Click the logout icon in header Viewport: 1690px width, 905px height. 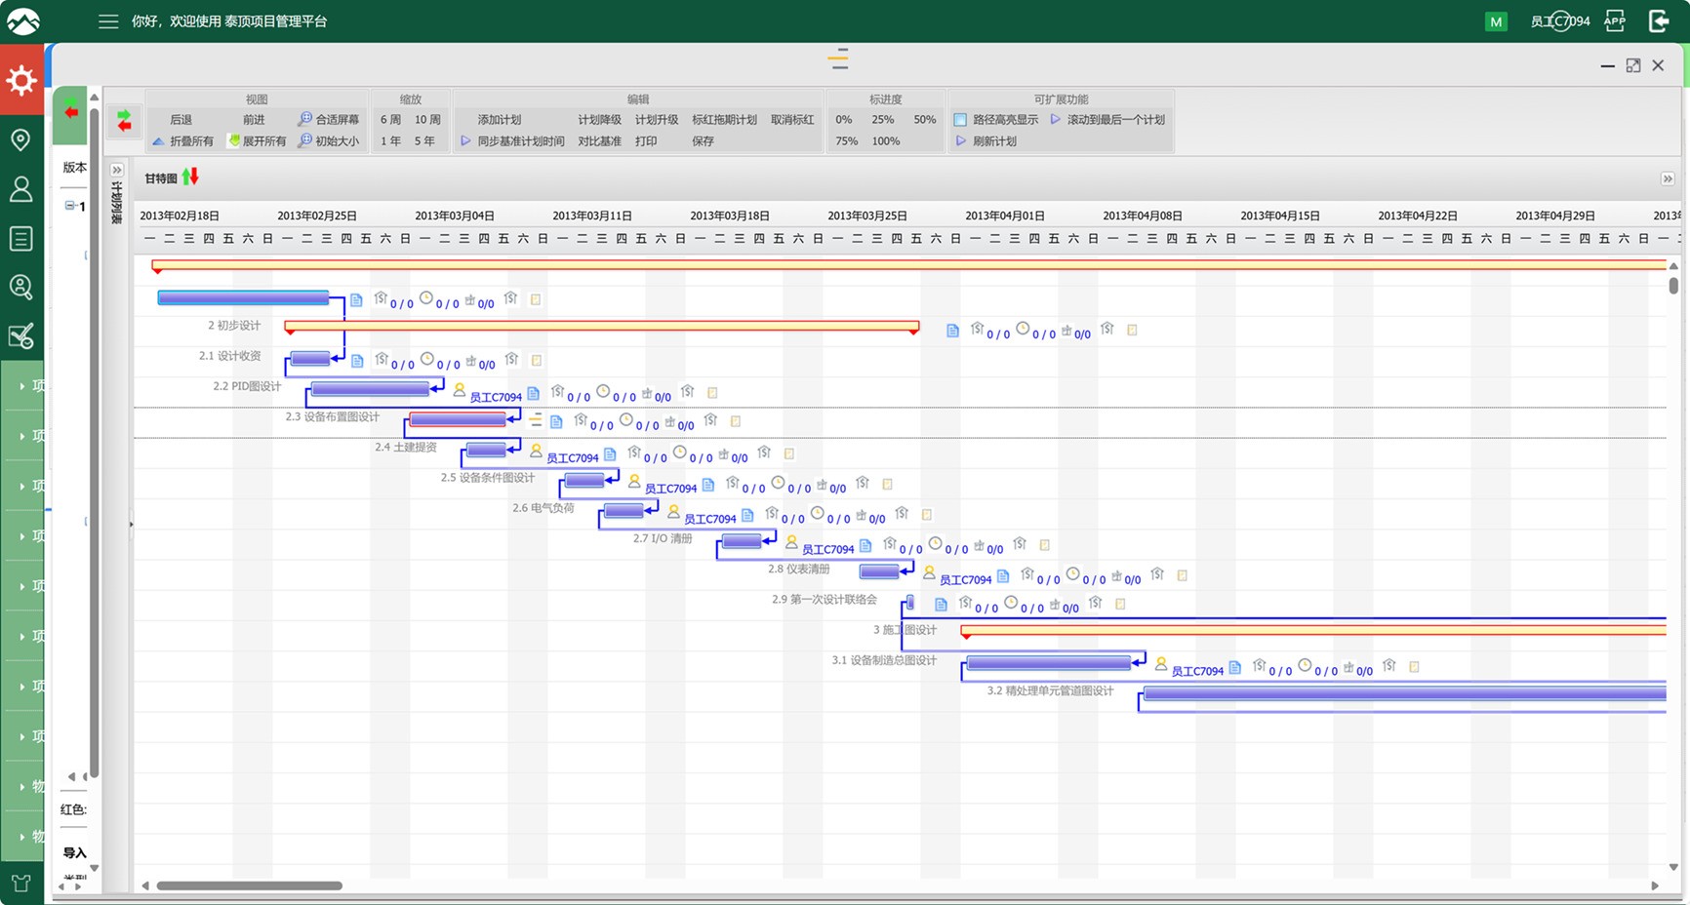click(x=1659, y=20)
